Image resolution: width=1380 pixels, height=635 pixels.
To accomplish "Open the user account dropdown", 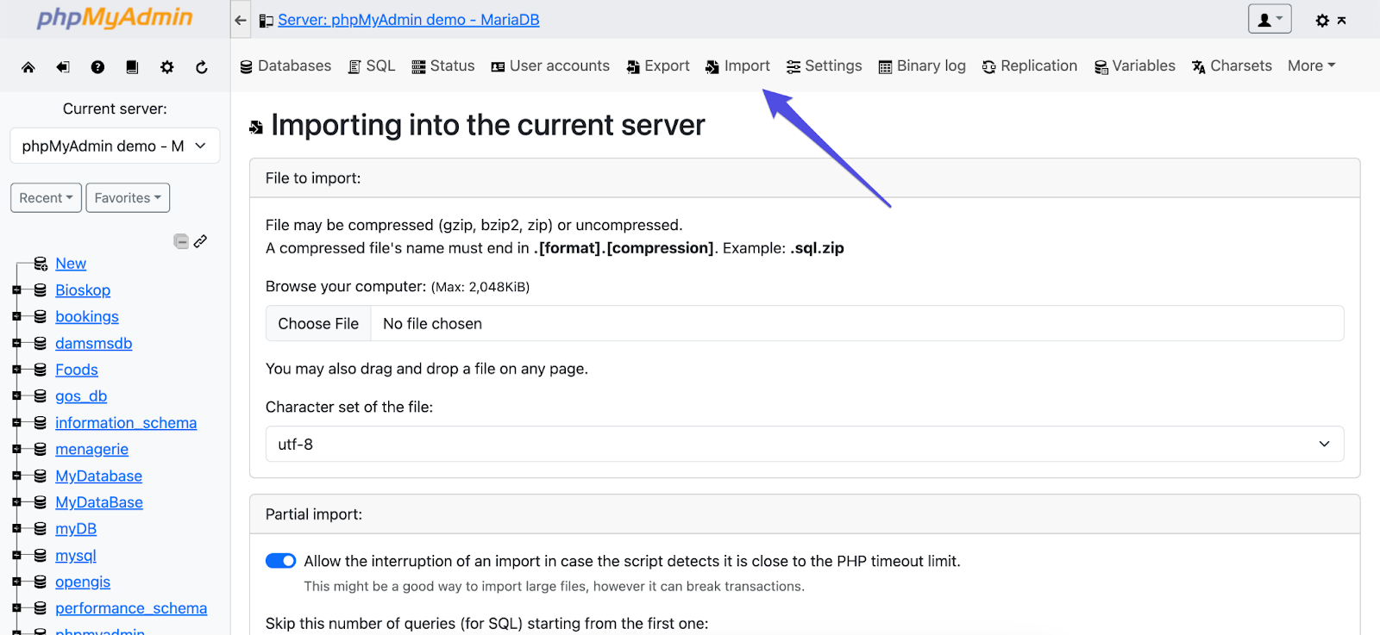I will pyautogui.click(x=1270, y=19).
